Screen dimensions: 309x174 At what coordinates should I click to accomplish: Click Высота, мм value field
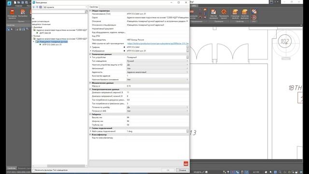[x=157, y=117]
